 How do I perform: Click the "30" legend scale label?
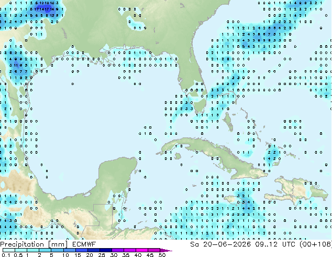(114, 255)
